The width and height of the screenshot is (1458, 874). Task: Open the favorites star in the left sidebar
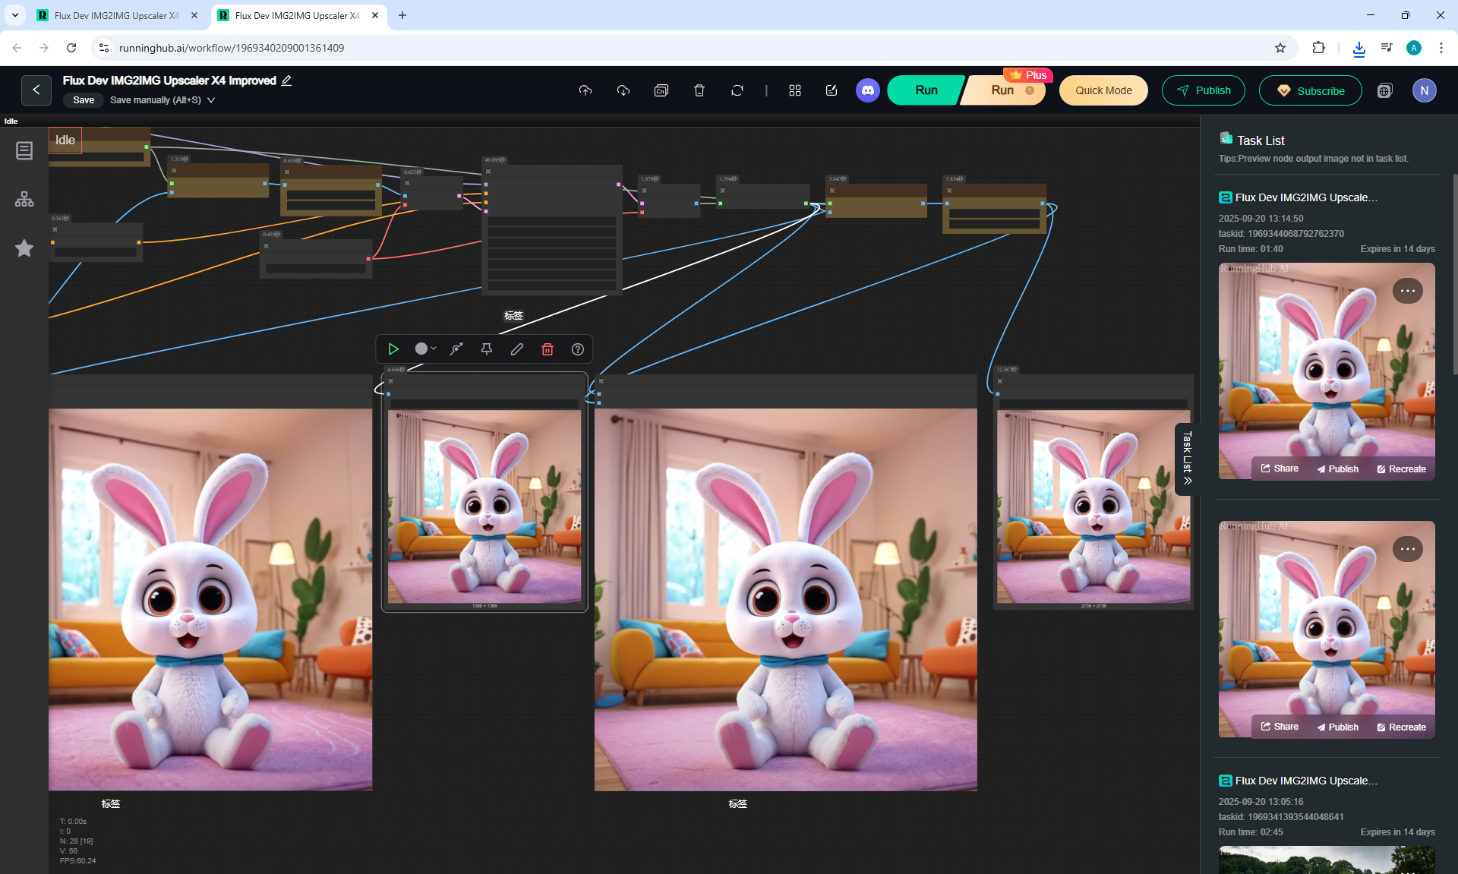[24, 248]
